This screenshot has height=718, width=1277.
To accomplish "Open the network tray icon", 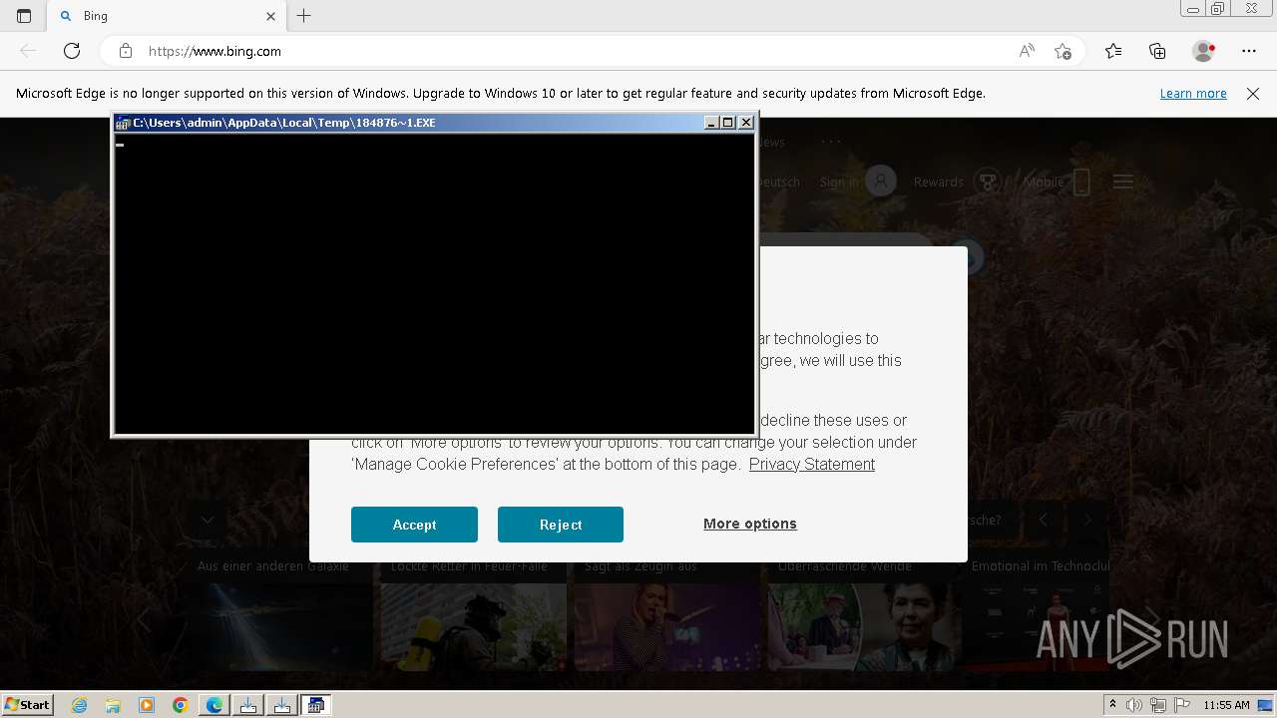I will [x=1158, y=705].
